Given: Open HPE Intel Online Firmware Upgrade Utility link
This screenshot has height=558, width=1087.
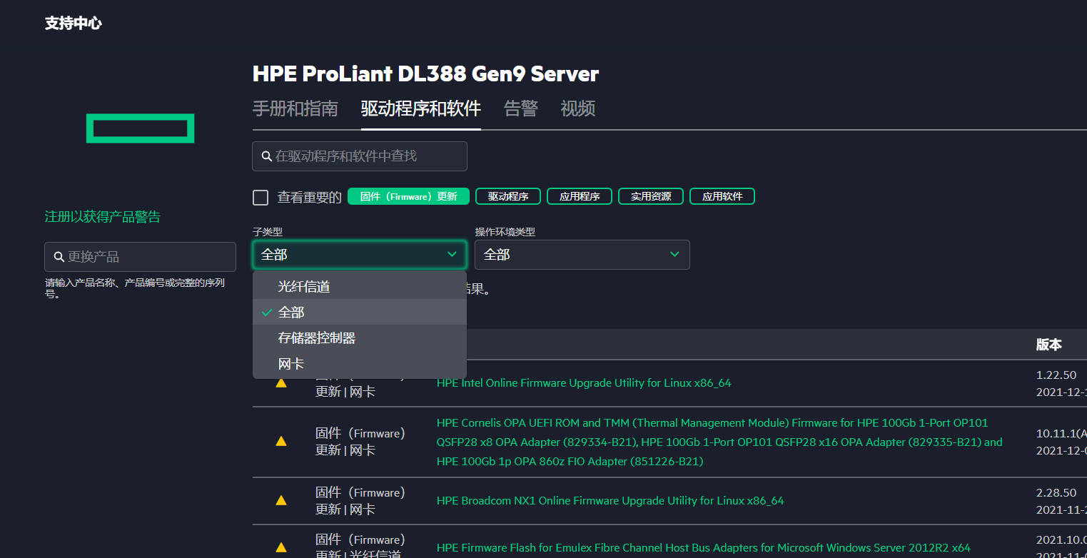Looking at the screenshot, I should 584,383.
